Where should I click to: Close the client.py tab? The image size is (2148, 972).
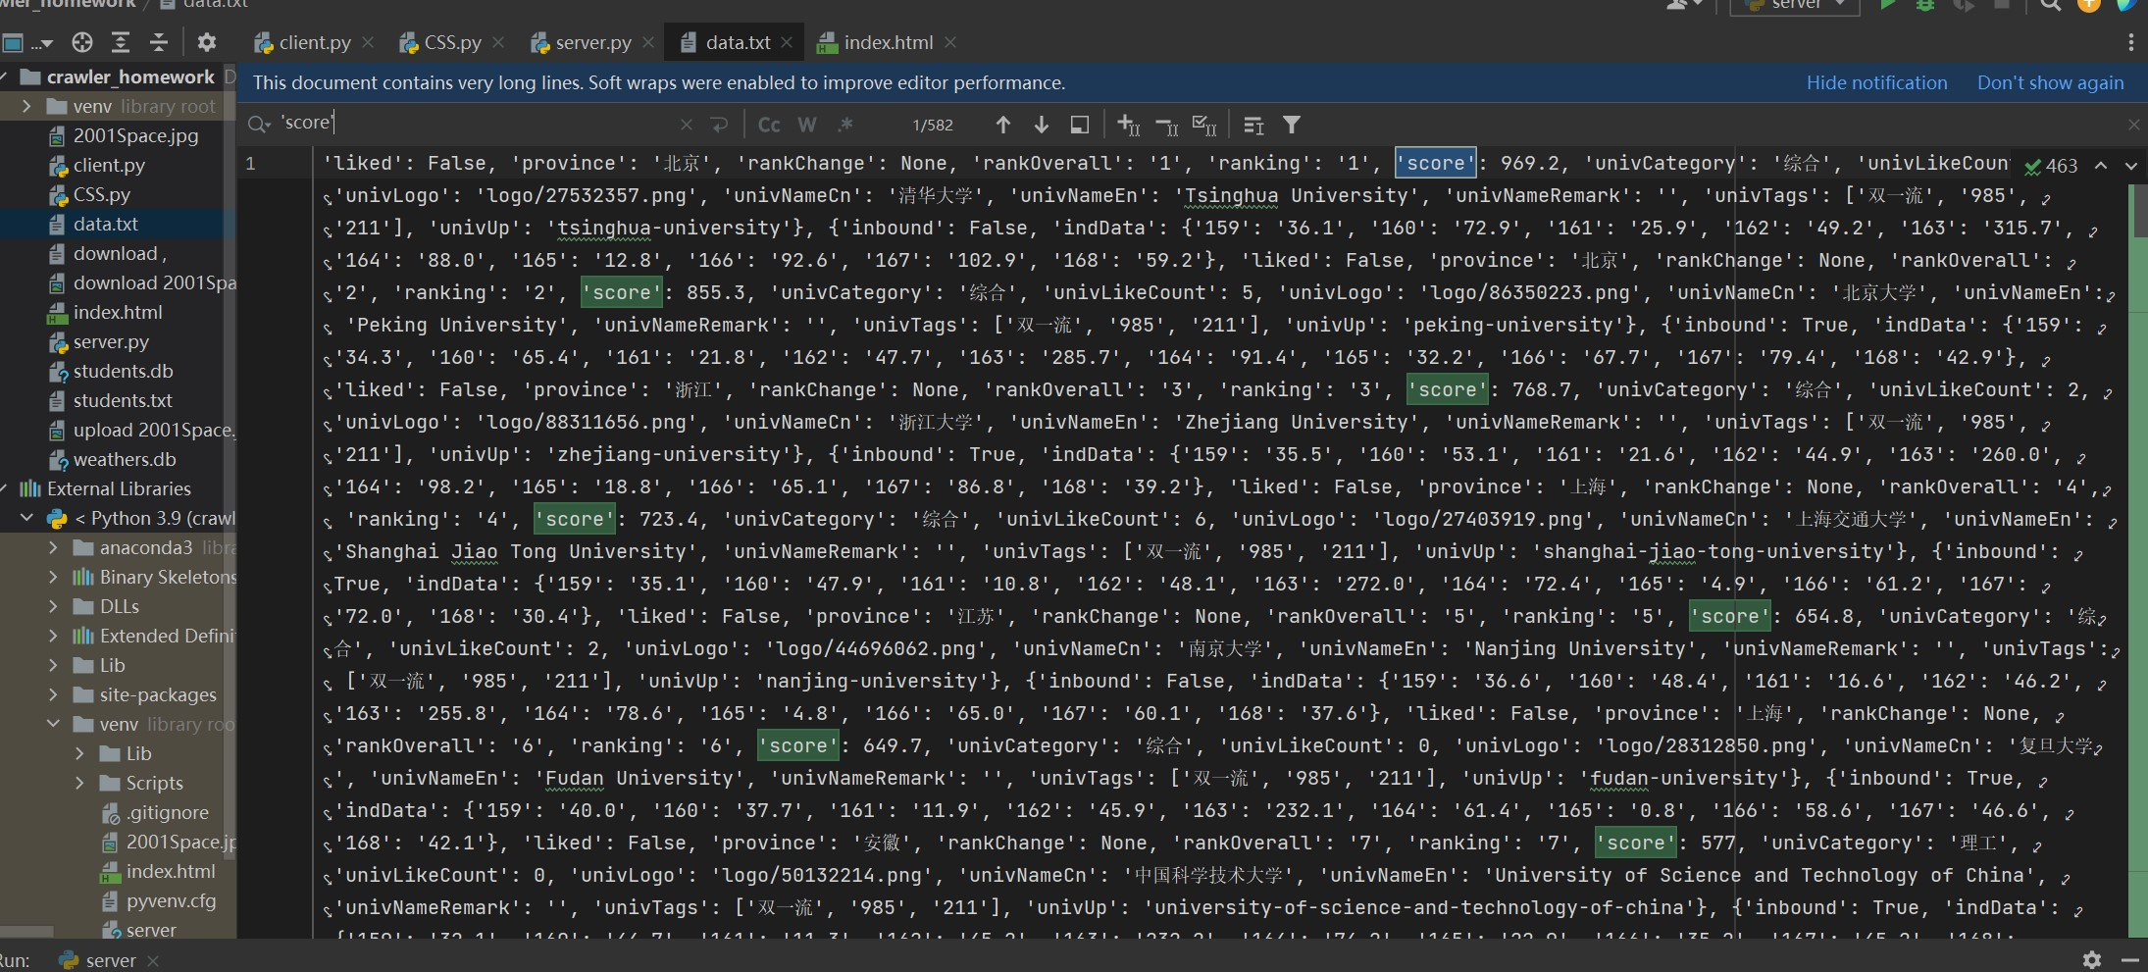click(368, 42)
